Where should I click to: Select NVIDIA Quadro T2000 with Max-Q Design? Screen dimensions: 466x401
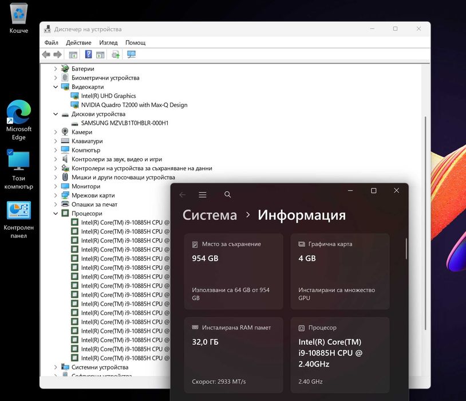(134, 105)
